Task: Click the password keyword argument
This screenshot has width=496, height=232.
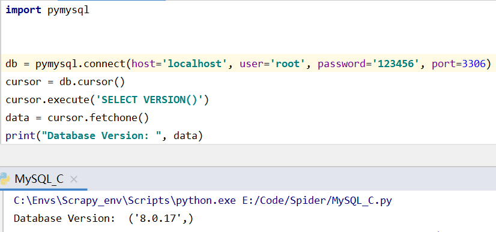Action: 341,64
